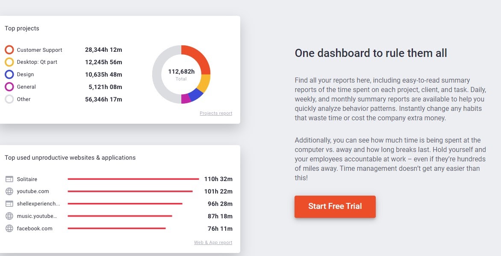This screenshot has height=256, width=501.
Task: Click the blue Design ring icon
Action: point(9,74)
